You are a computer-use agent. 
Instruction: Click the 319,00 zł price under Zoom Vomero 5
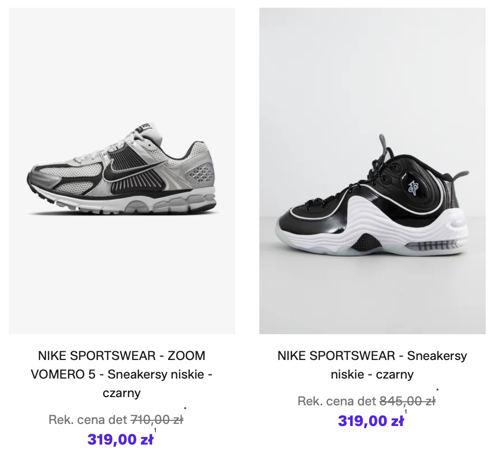120,440
